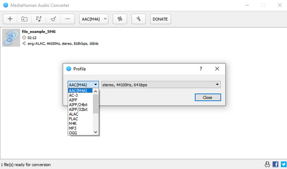Click the mascot icon in the status bar
Screen dimensions: 287x169
click(267, 164)
